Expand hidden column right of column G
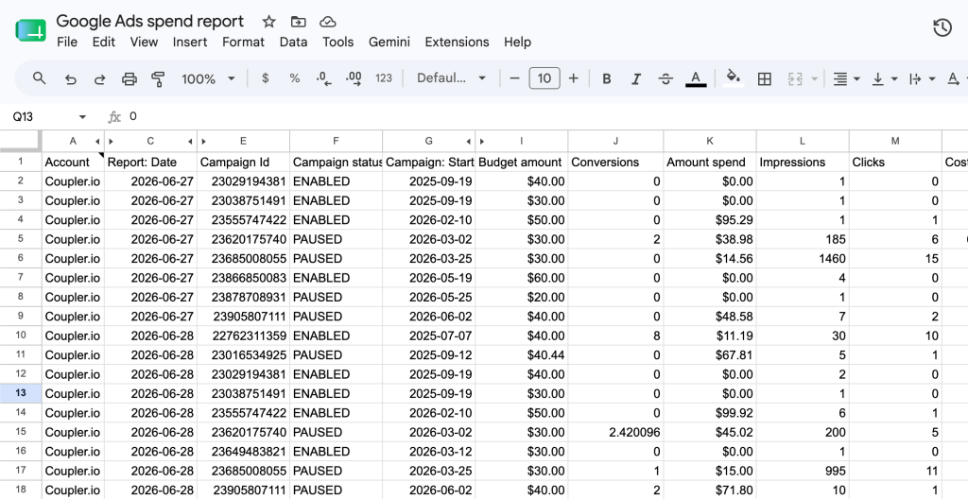 tap(468, 142)
